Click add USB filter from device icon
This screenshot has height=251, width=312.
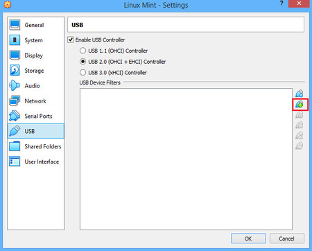point(300,105)
